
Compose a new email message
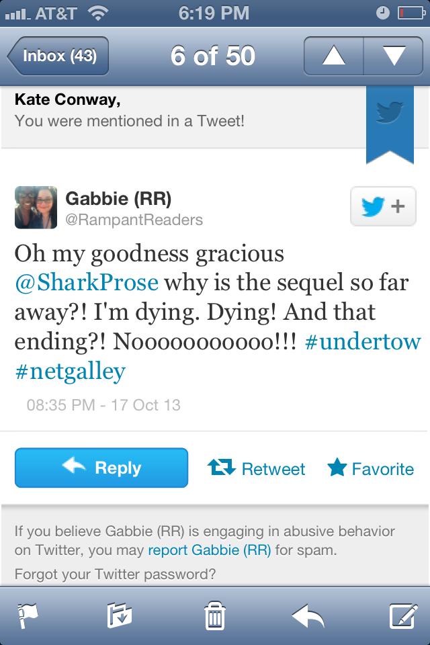click(x=404, y=615)
